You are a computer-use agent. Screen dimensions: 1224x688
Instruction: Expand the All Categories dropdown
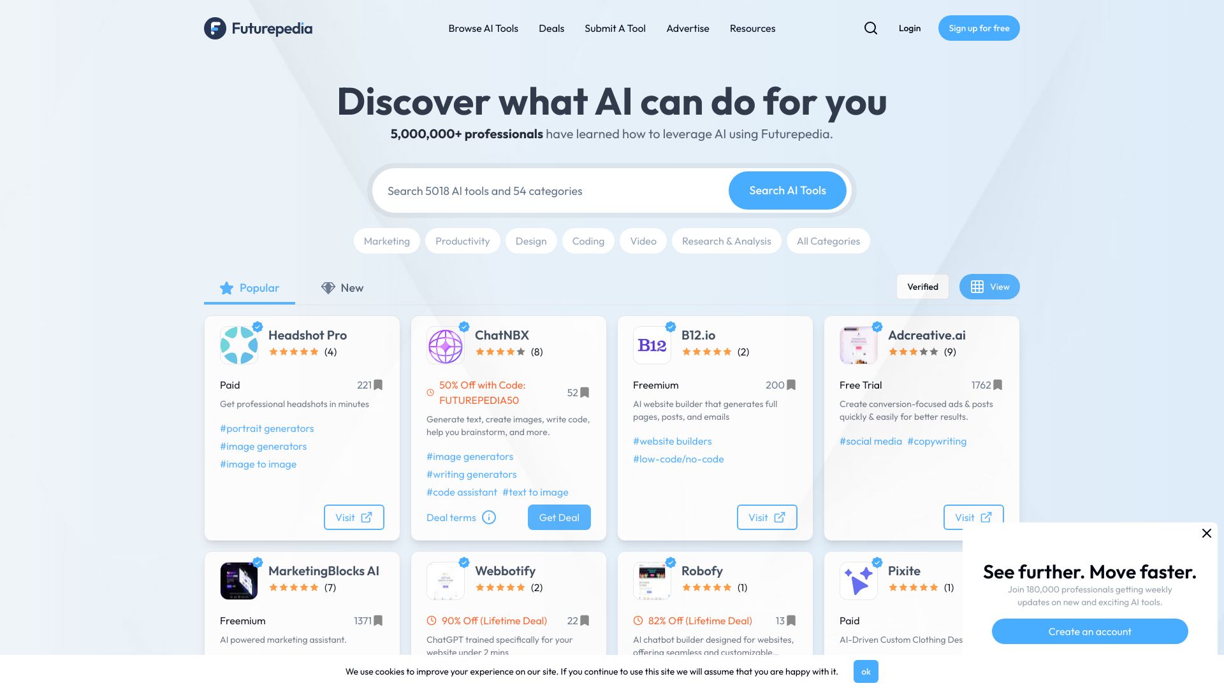coord(828,241)
